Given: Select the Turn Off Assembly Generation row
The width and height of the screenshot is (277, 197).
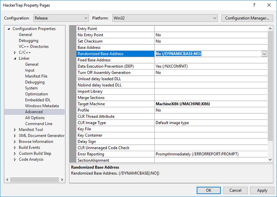Looking at the screenshot, I should [172, 72].
